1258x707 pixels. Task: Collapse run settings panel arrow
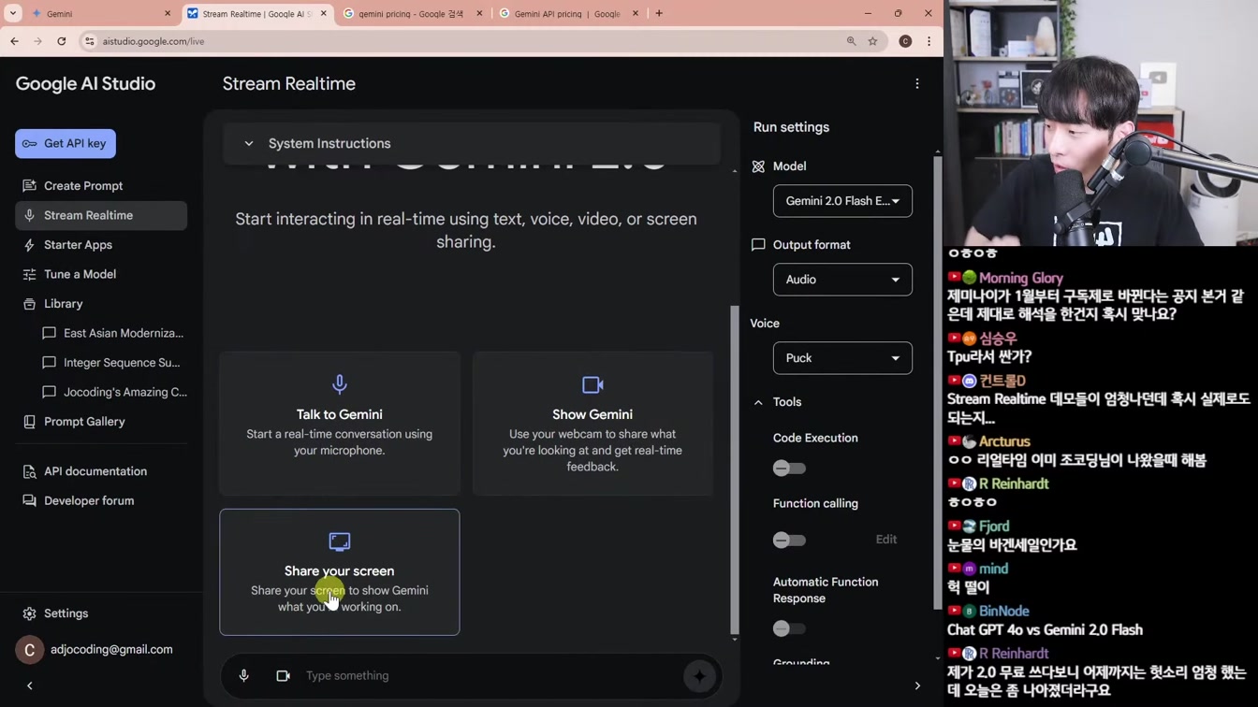coord(917,686)
